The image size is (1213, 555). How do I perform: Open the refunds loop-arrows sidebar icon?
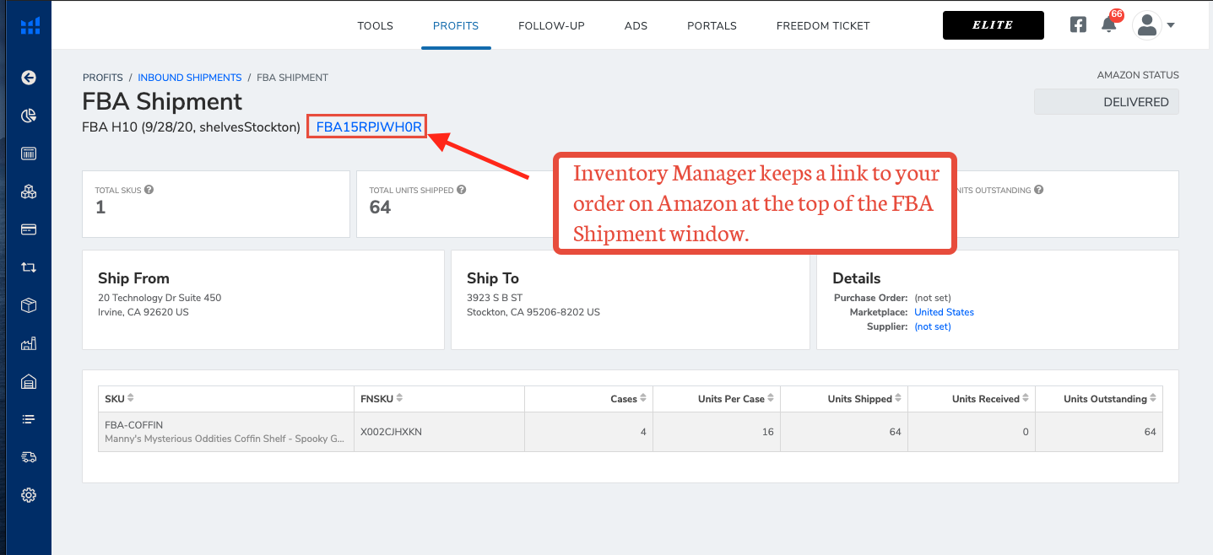coord(29,267)
